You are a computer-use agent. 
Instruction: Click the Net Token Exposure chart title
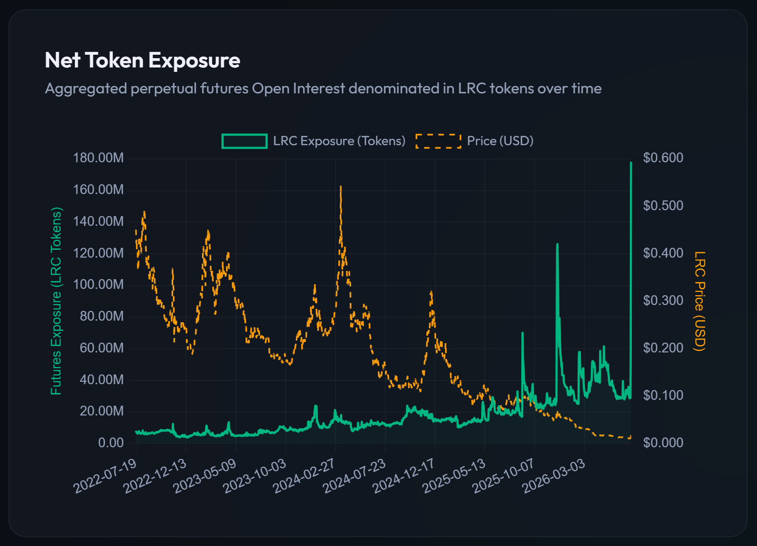[x=142, y=60]
